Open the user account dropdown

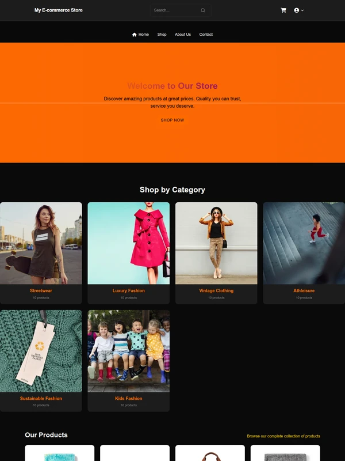(x=298, y=10)
